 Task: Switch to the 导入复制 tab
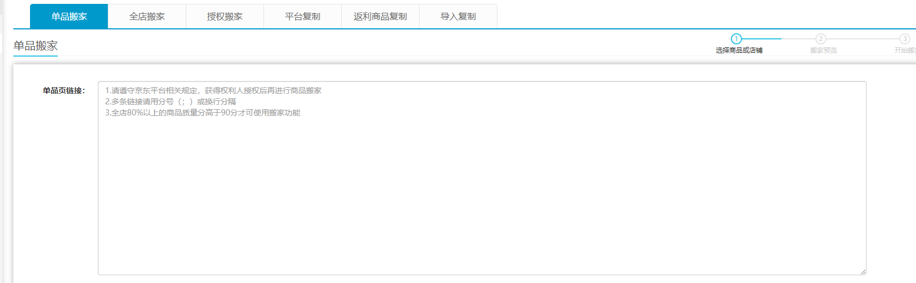coord(458,17)
